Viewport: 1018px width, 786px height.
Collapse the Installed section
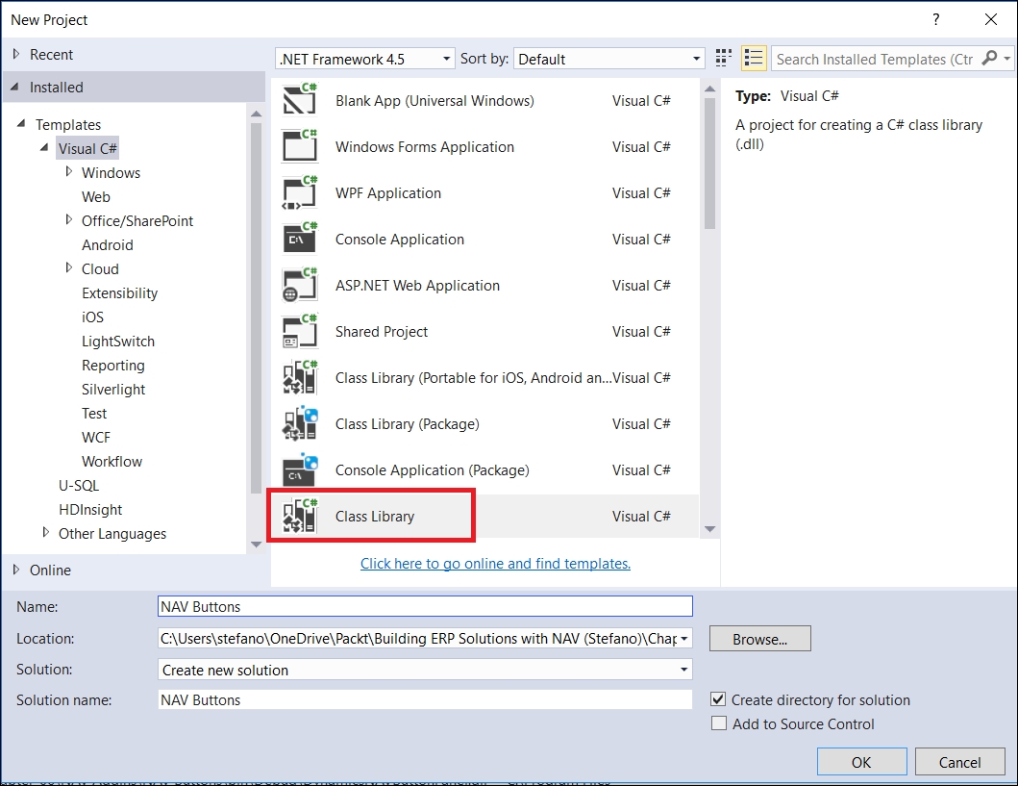pyautogui.click(x=15, y=87)
